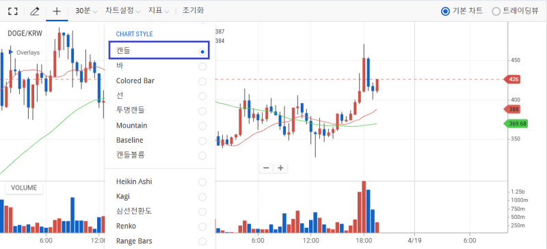Open the 차트설정 dropdown menu
The image size is (547, 249).
(123, 11)
